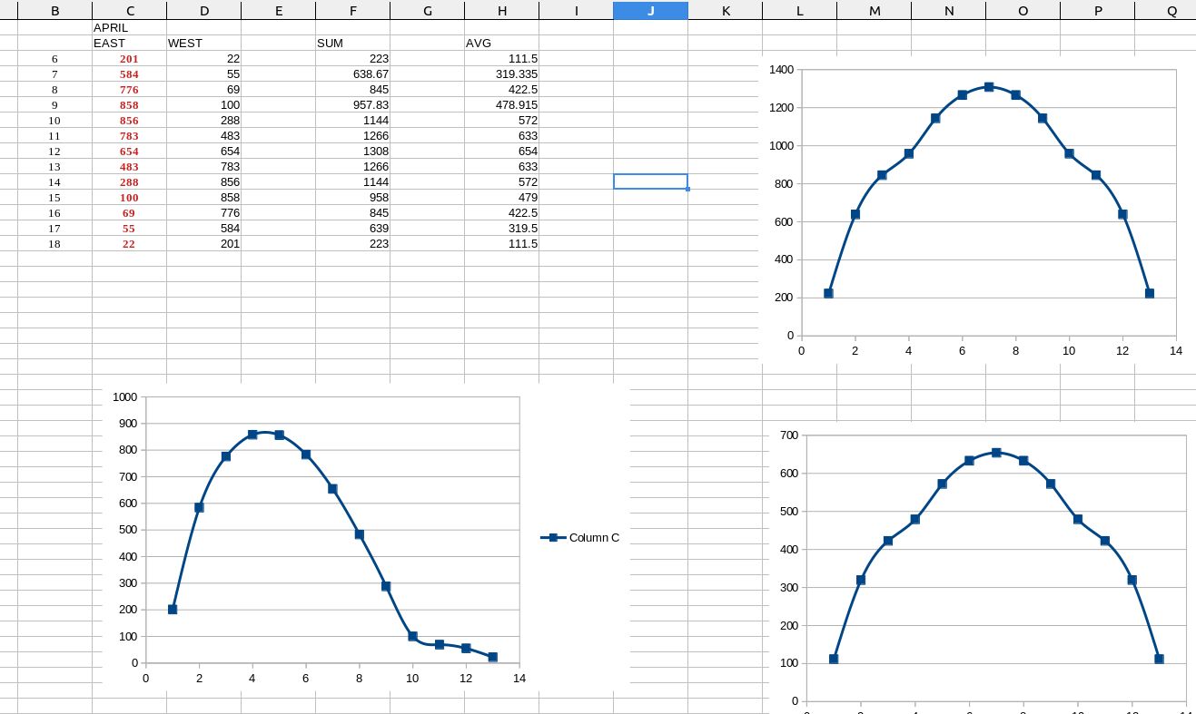Select the EAST heading cell
The height and width of the screenshot is (714, 1196).
tap(130, 43)
